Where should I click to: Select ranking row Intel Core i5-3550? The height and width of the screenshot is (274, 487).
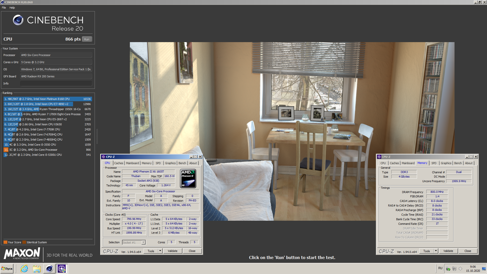tap(48, 145)
